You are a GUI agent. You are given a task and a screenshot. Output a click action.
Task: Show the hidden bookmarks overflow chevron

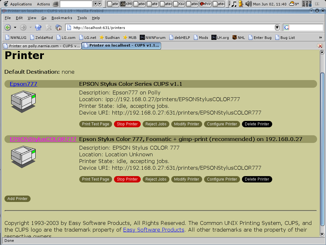[320, 38]
